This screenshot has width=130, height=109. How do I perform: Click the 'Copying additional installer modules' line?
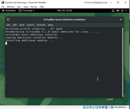click(x=34, y=38)
